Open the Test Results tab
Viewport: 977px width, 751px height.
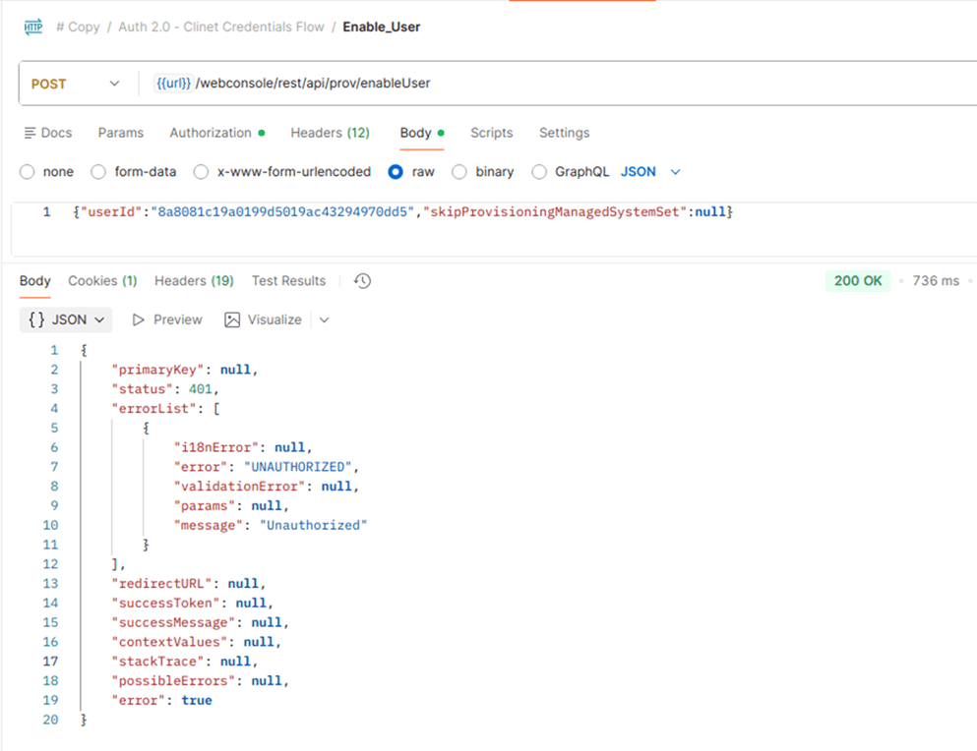pos(288,281)
